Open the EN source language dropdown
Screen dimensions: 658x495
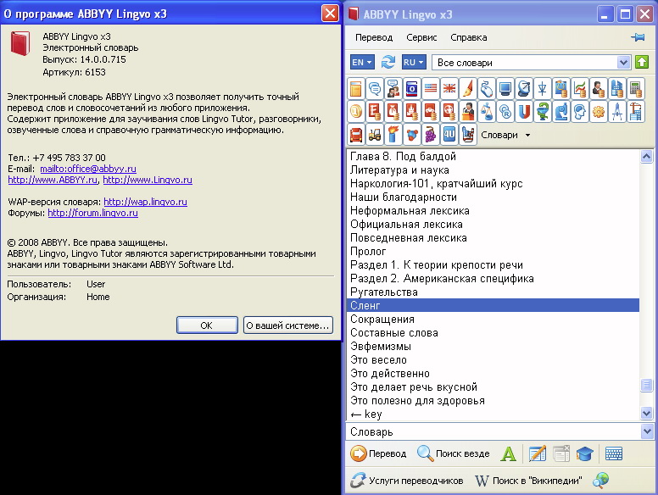pyautogui.click(x=362, y=63)
